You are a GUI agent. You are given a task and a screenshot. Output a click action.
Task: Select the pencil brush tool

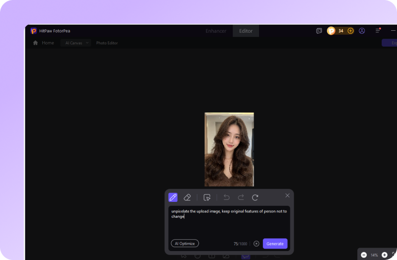[x=173, y=197]
